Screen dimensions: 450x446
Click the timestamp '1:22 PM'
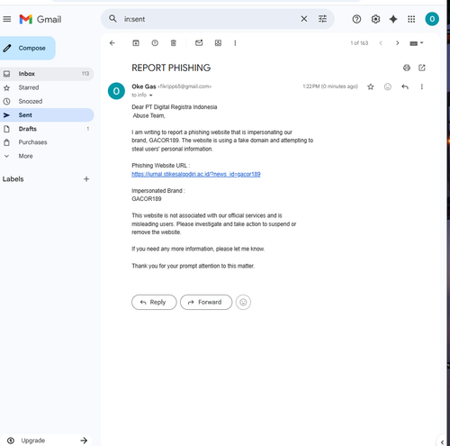coord(330,86)
